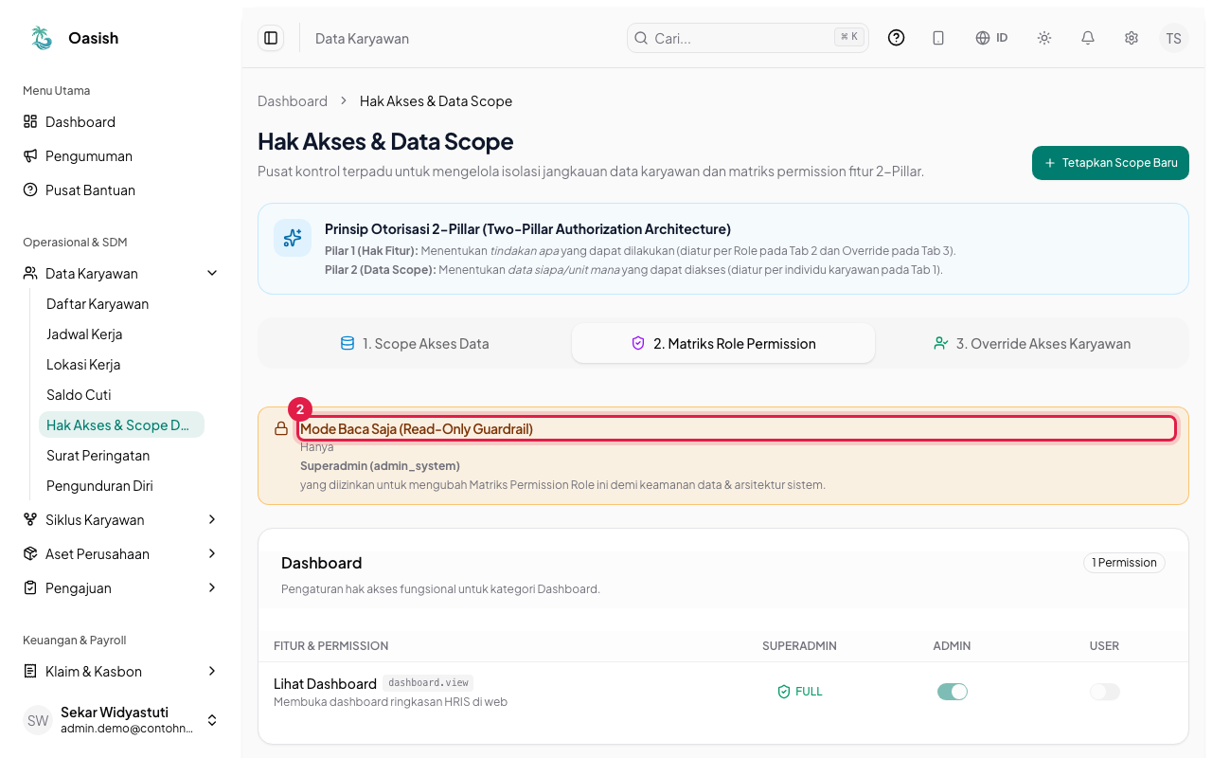Click the Cari search field
The height and width of the screenshot is (758, 1212).
click(748, 38)
